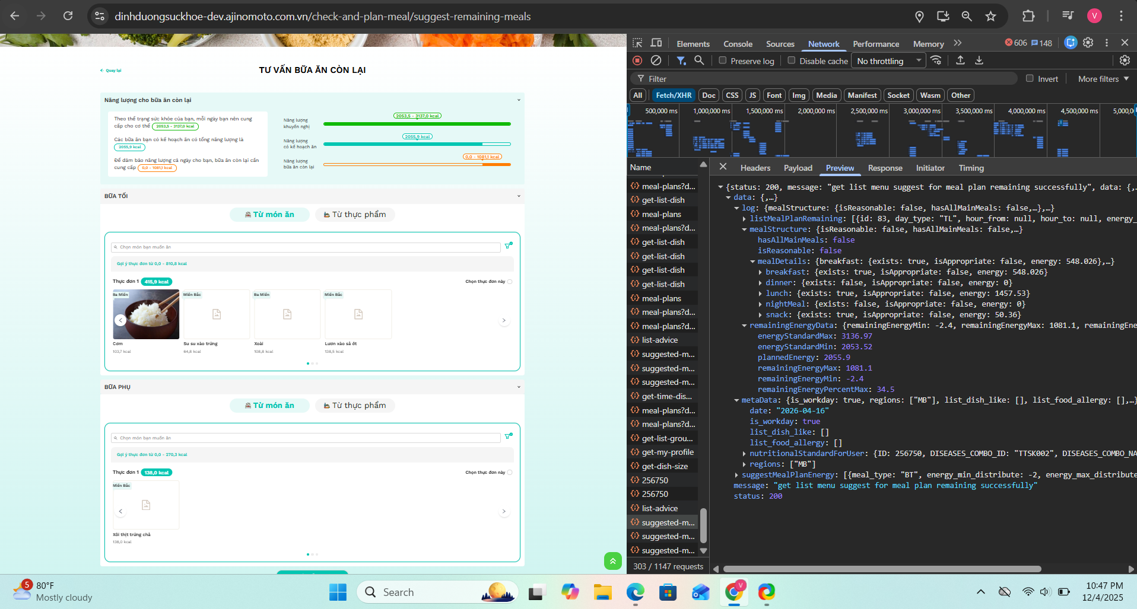
Task: Select Chọn thực đơn này radio in Bữa phụ
Action: click(510, 473)
